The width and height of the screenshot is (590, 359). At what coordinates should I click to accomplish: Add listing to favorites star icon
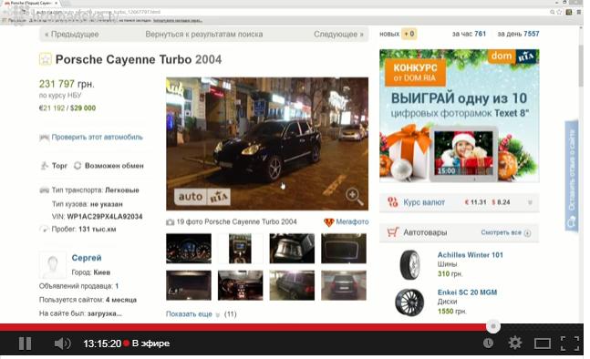point(46,59)
